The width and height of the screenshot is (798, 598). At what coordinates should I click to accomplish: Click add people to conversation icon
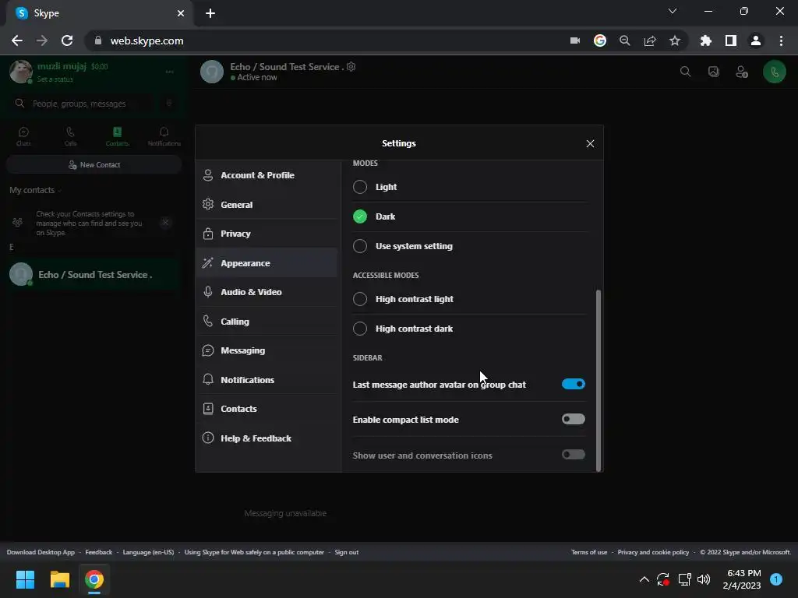(x=742, y=72)
